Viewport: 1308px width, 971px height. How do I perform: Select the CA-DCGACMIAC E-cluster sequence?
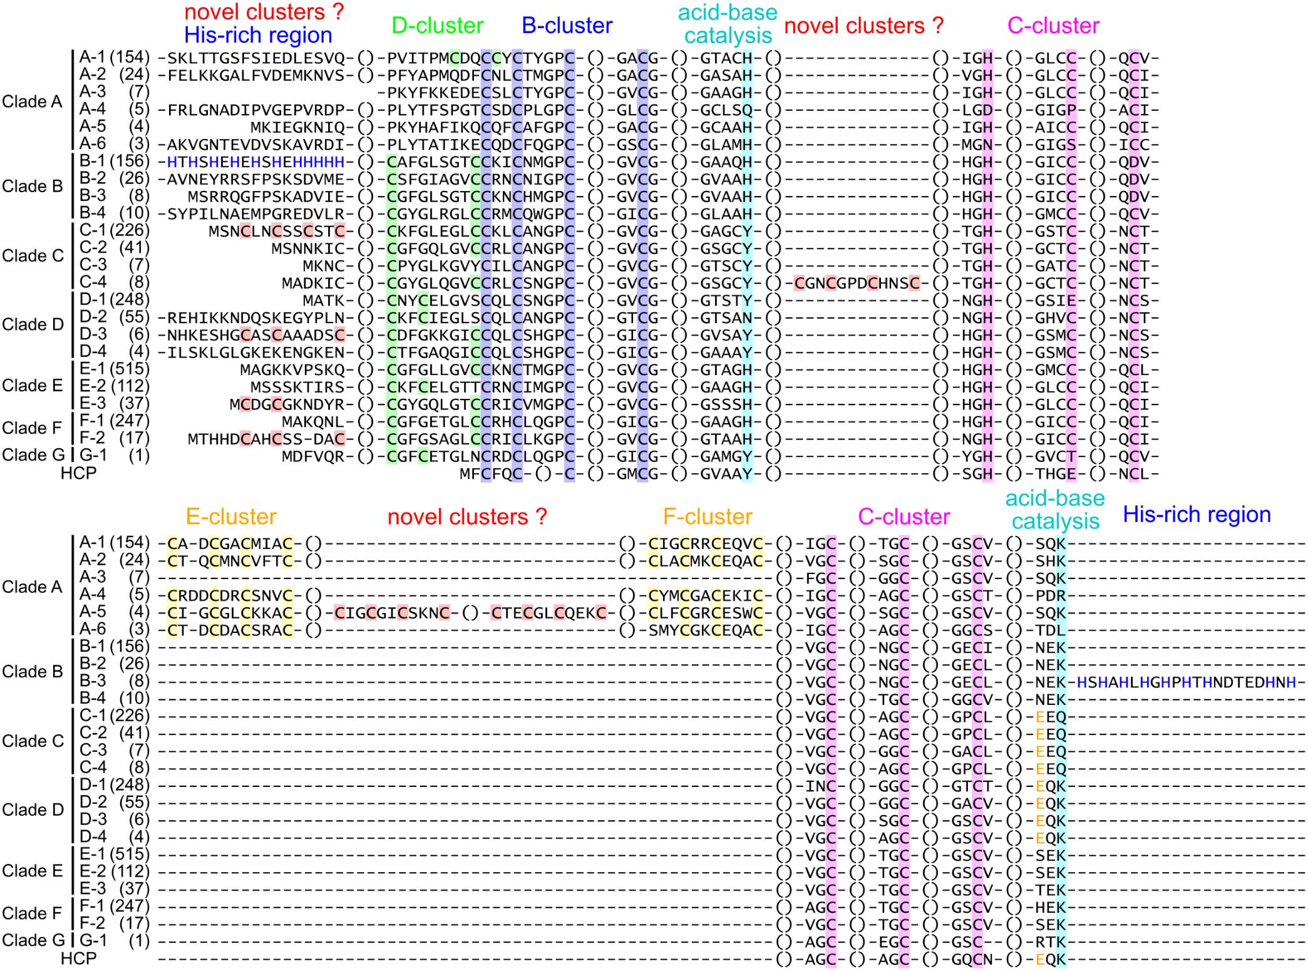[230, 543]
